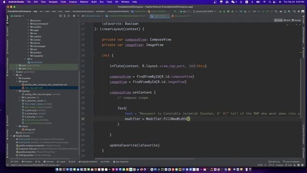The image size is (307, 173).
Task: Open the Resource Manager side stripe
Action: pos(8,67)
